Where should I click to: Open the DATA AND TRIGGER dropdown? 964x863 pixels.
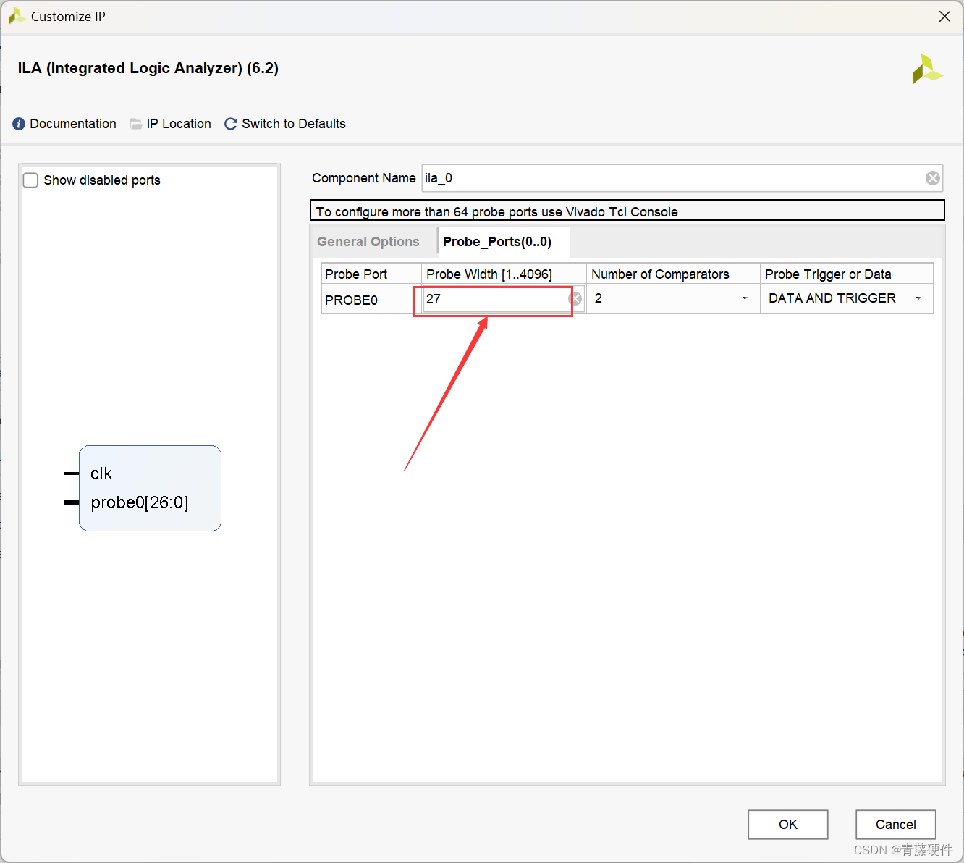point(847,298)
